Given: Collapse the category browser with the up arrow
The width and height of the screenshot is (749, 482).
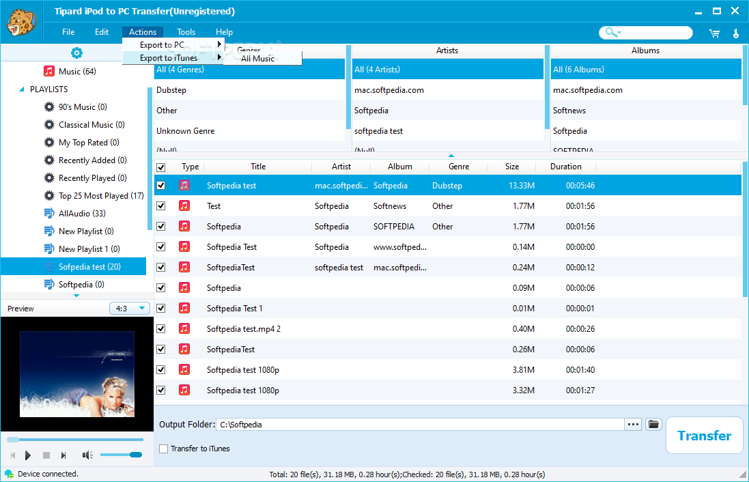Looking at the screenshot, I should (451, 156).
